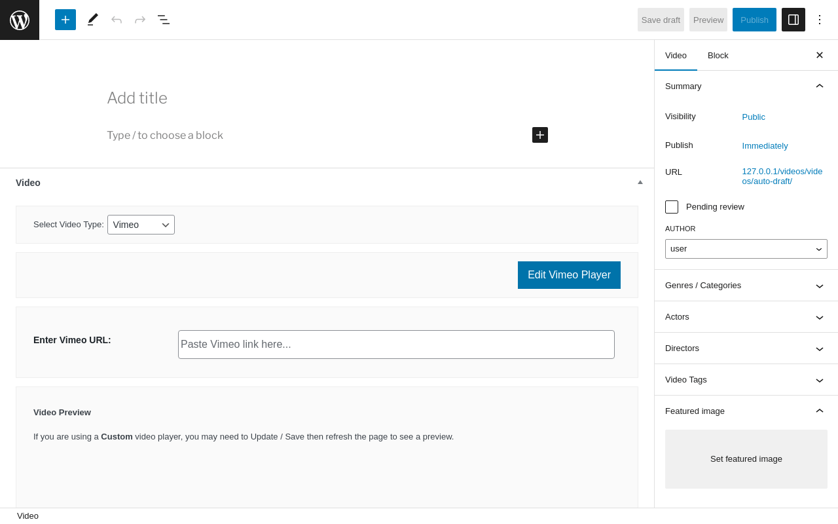Toggle the block inserter plus button

pyautogui.click(x=65, y=20)
